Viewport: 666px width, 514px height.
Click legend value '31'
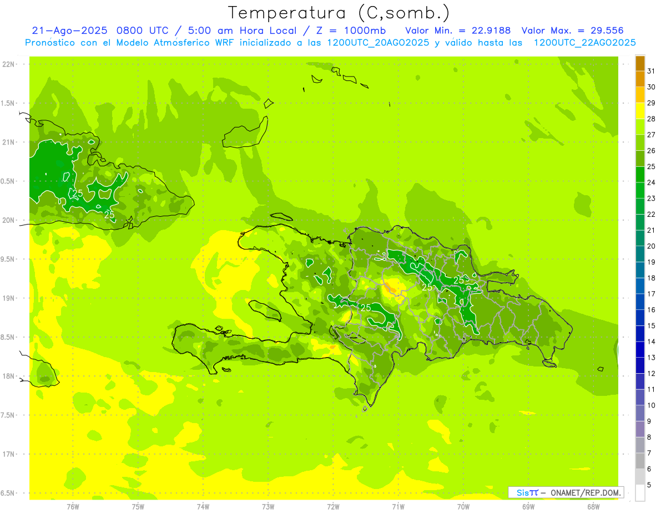coord(652,71)
